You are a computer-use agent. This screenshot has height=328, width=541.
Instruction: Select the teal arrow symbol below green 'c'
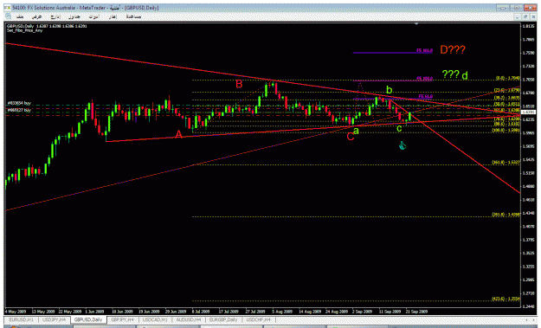click(x=402, y=145)
